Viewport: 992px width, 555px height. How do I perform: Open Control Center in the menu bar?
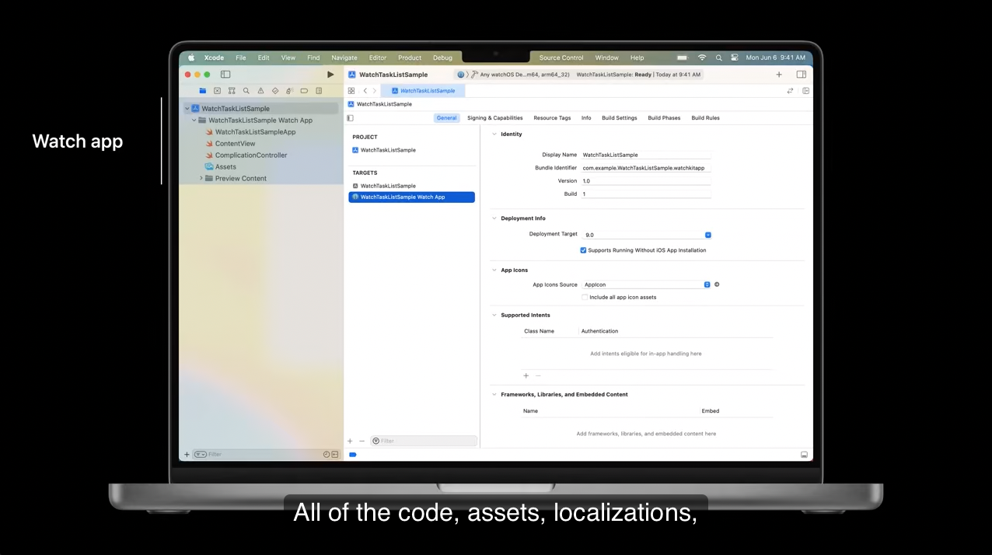[x=734, y=58]
